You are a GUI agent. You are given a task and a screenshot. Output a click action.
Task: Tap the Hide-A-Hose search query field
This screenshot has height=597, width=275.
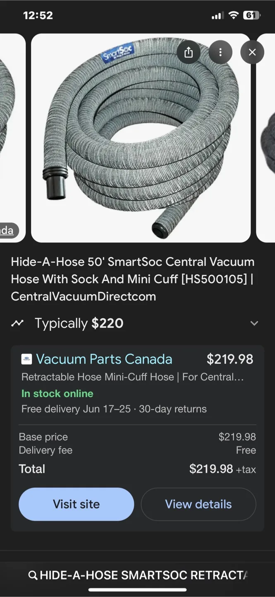click(x=138, y=575)
